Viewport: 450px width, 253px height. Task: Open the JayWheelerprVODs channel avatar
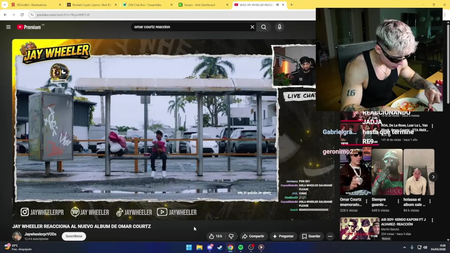[17, 236]
